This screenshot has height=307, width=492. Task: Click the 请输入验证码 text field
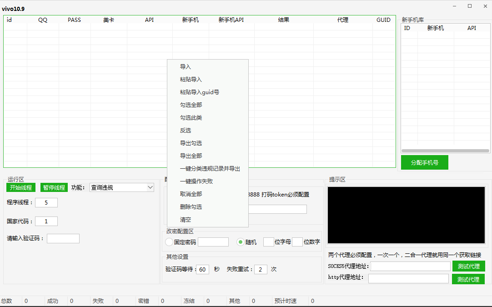pos(63,238)
